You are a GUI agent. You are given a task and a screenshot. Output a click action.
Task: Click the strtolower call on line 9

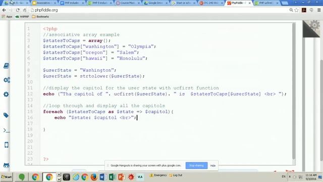point(94,76)
